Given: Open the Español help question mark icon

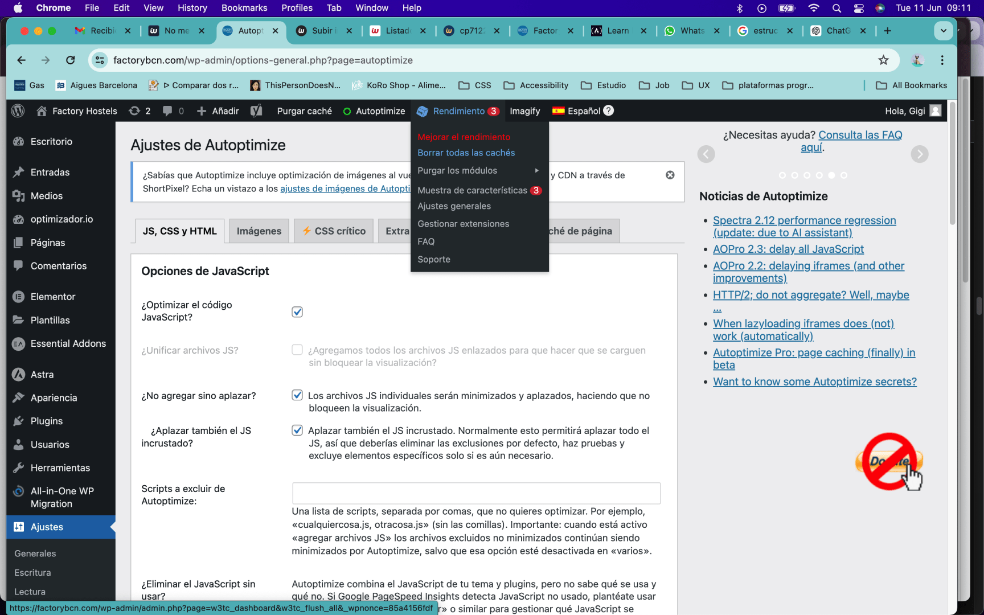Looking at the screenshot, I should click(x=609, y=110).
